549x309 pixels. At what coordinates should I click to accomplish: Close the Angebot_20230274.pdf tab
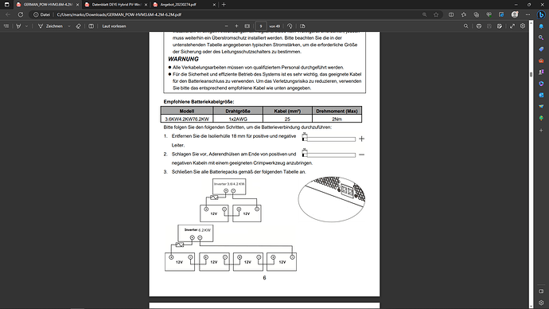coord(214,5)
